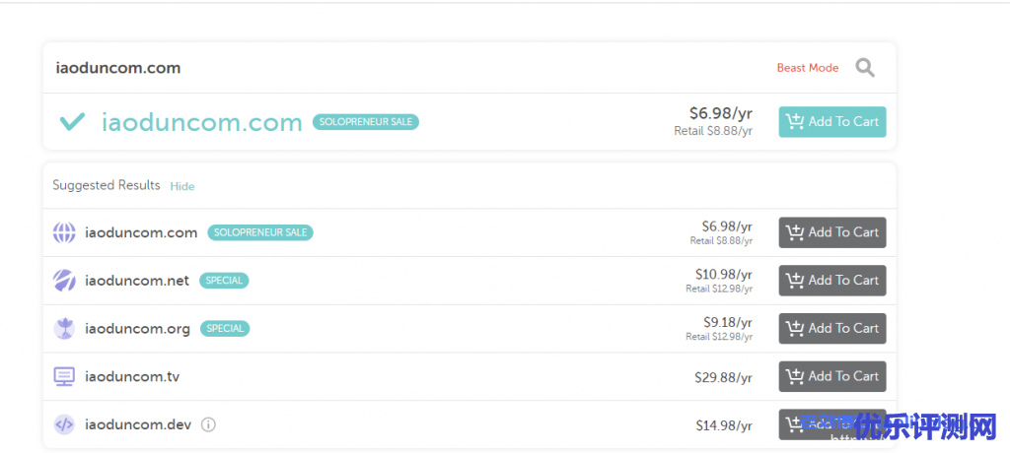1010x453 pixels.
Task: Add suggested iaoduncom.com to cart (gray button)
Action: coord(831,232)
